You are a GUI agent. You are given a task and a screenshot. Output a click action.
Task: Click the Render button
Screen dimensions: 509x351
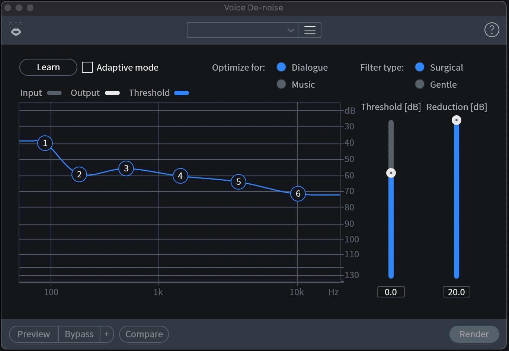[474, 334]
